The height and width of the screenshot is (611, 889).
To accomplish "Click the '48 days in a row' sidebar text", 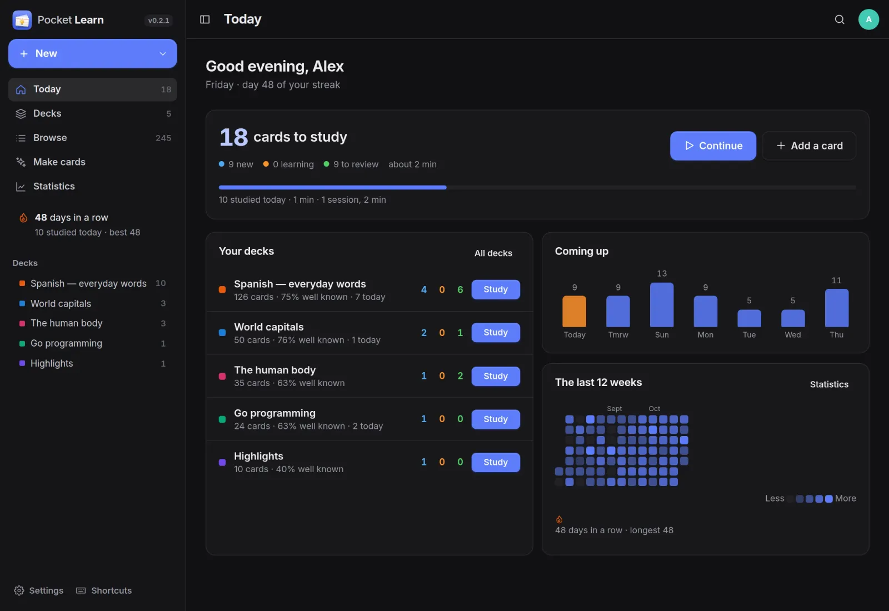I will coord(71,218).
